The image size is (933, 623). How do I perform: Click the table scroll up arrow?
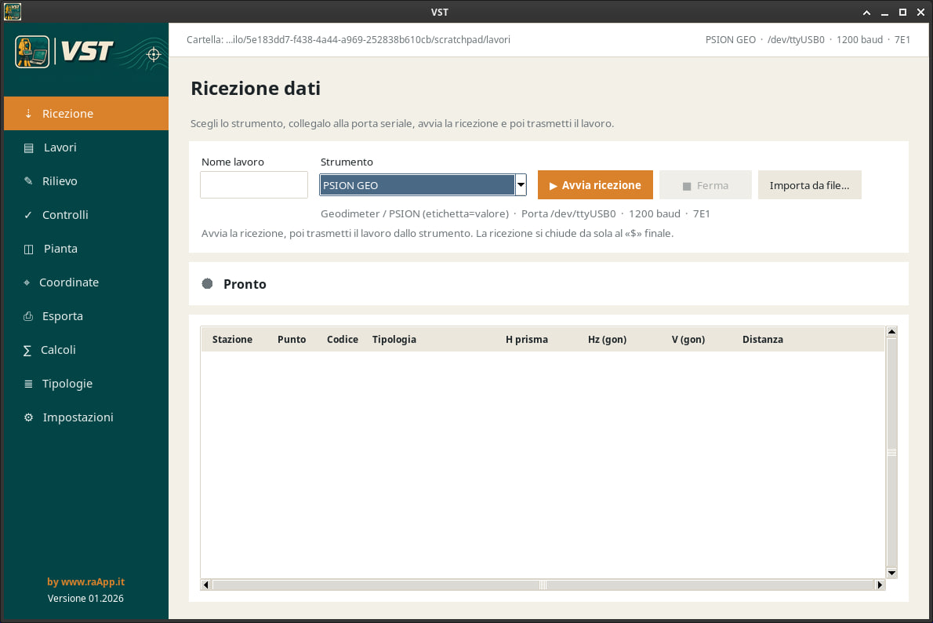click(891, 332)
